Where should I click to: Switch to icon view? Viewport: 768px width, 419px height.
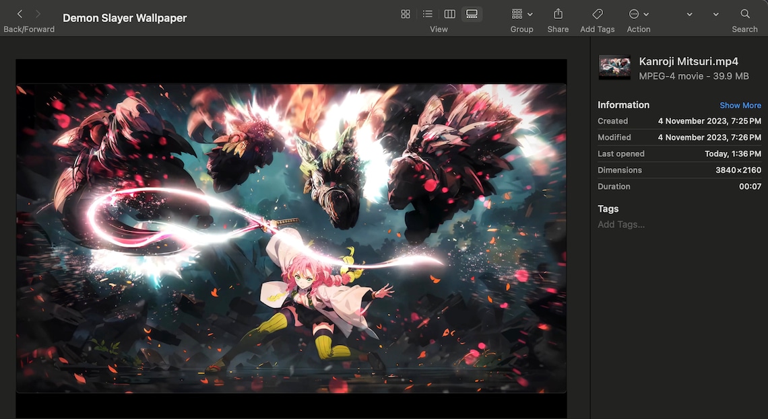[405, 13]
